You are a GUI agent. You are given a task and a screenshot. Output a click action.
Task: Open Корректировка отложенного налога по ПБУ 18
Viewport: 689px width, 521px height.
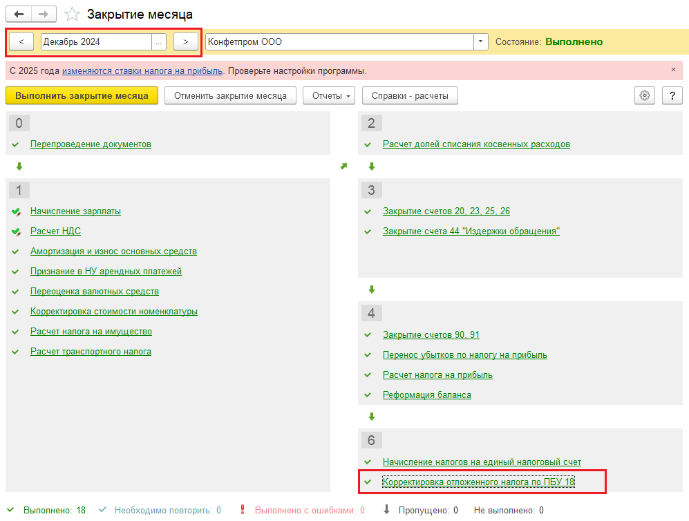pos(478,482)
